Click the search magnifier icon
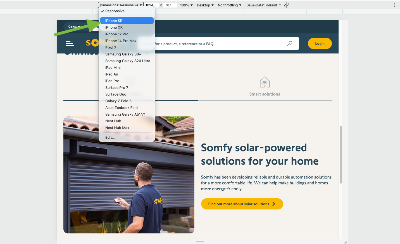The image size is (400, 244). pyautogui.click(x=290, y=43)
